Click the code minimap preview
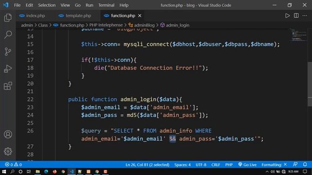The height and width of the screenshot is (175, 312). click(299, 35)
